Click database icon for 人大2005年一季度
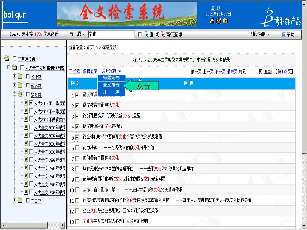 tap(26, 111)
